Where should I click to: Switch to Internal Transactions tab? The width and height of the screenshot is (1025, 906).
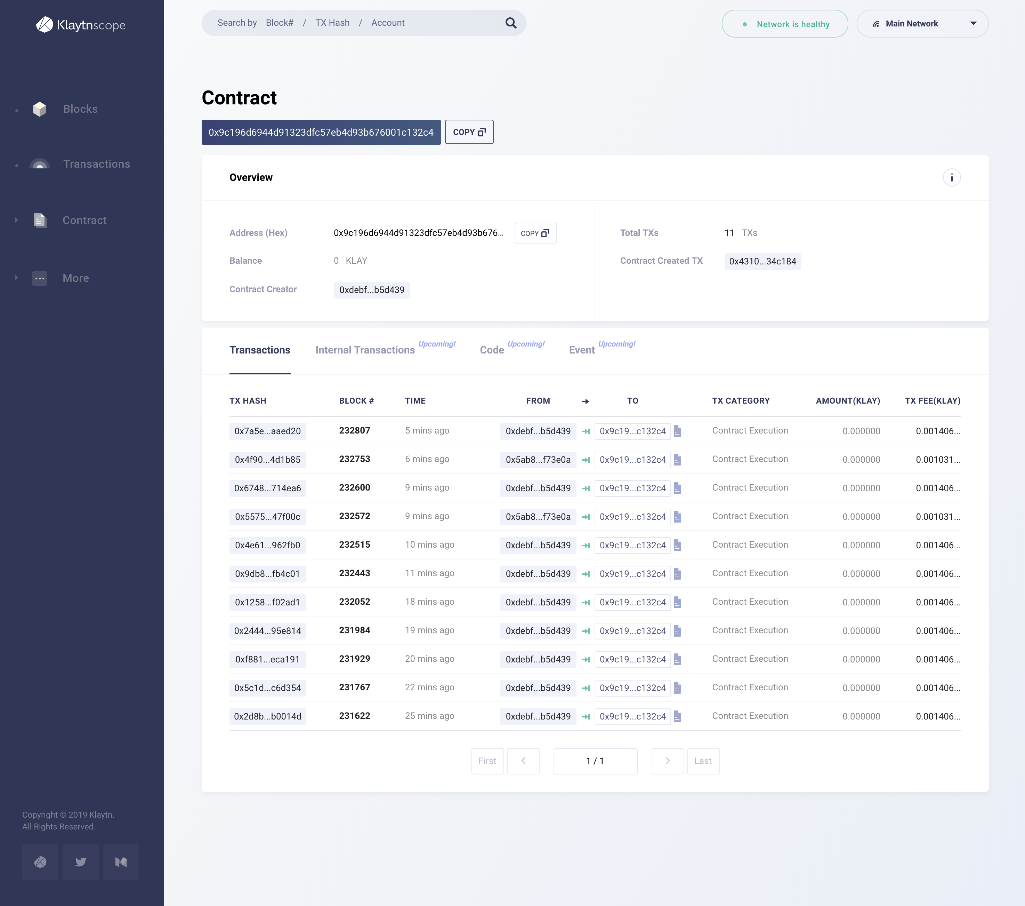(365, 350)
